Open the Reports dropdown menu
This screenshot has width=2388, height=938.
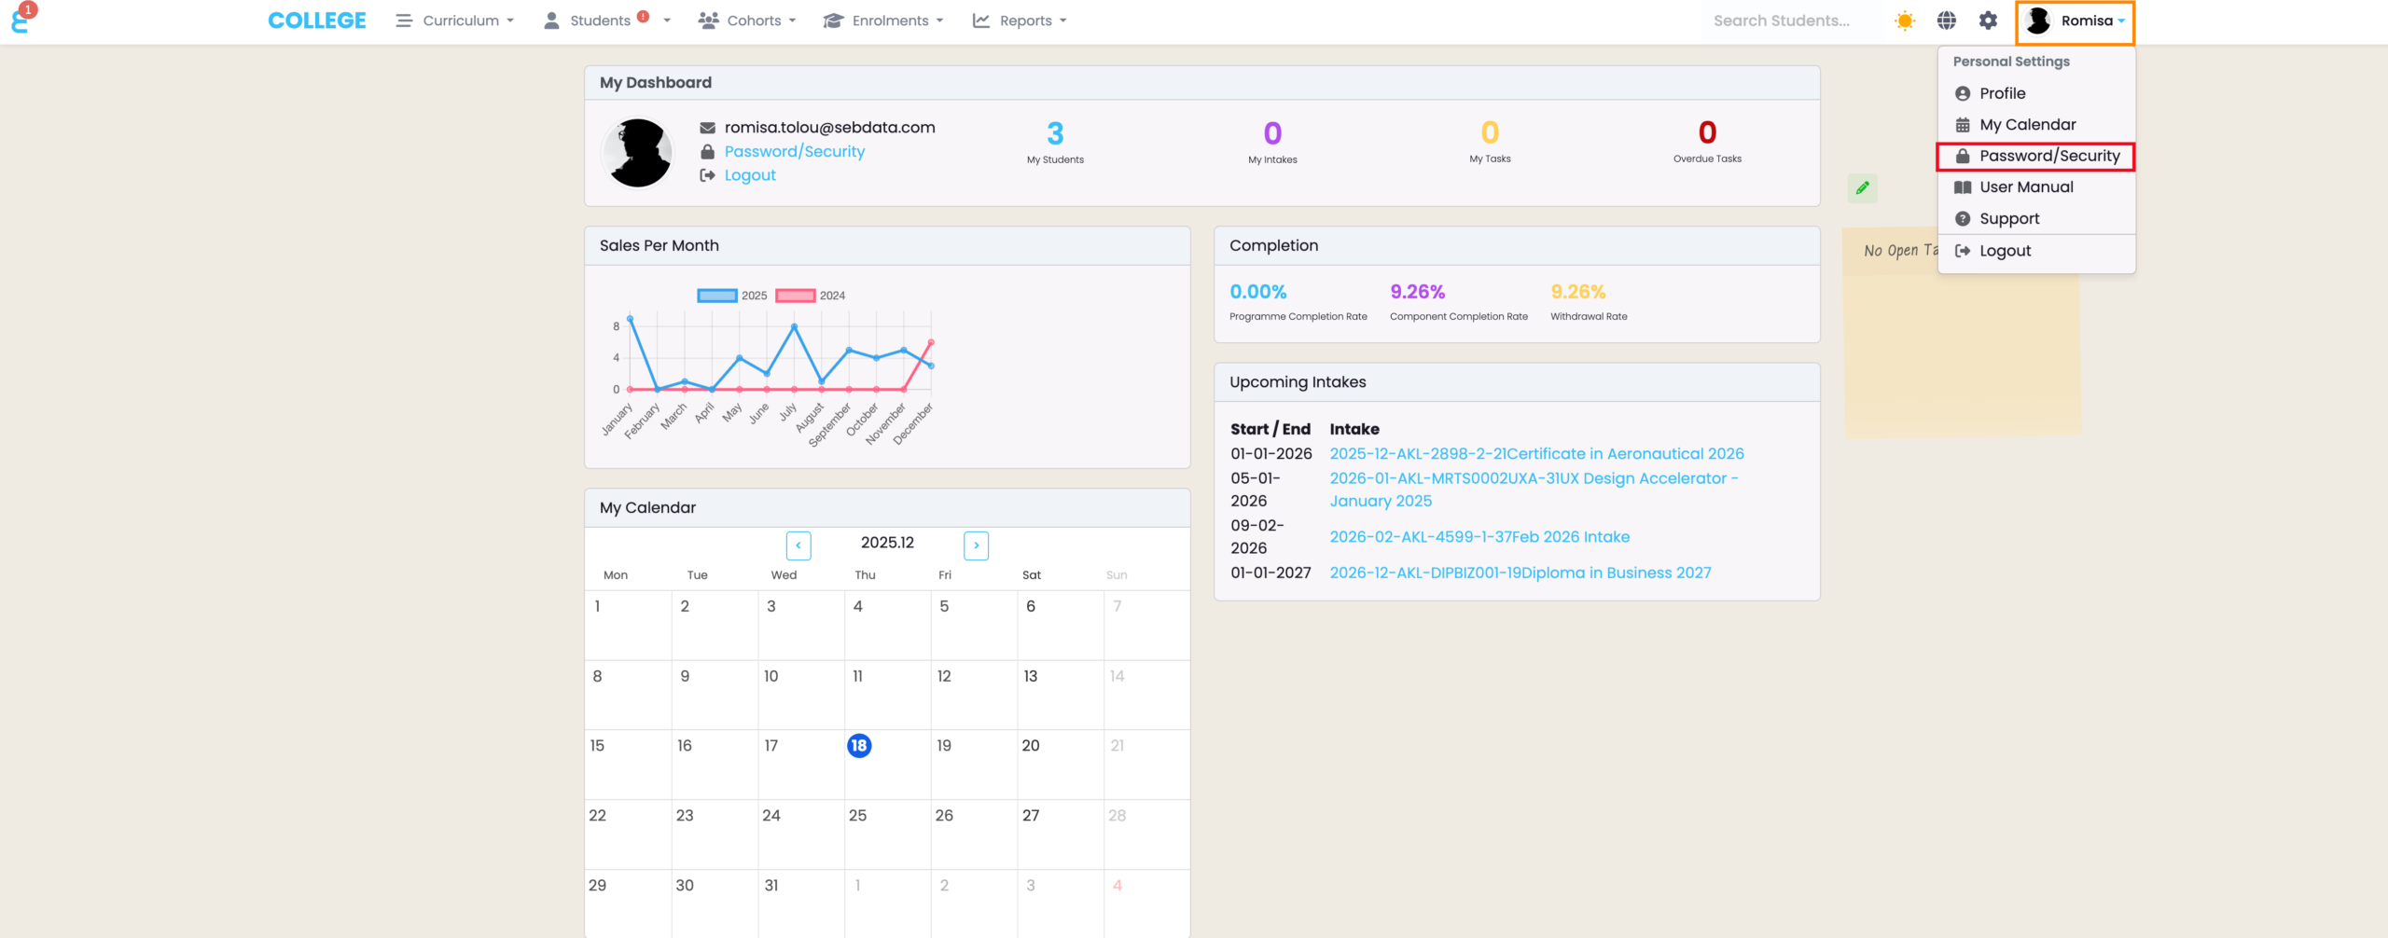[1020, 21]
